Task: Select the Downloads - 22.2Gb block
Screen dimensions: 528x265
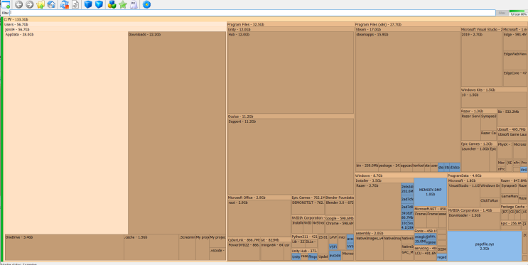Action: (177, 133)
